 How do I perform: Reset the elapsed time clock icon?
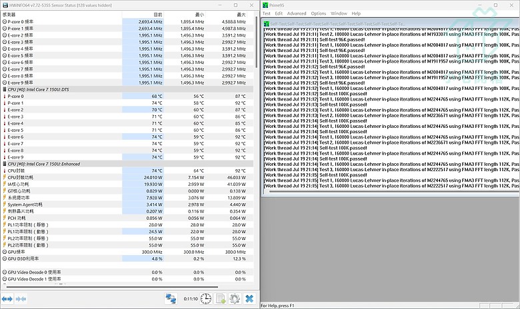pos(205,299)
